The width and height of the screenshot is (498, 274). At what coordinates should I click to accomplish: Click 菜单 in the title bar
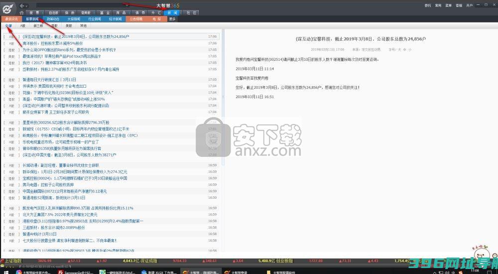click(449, 5)
